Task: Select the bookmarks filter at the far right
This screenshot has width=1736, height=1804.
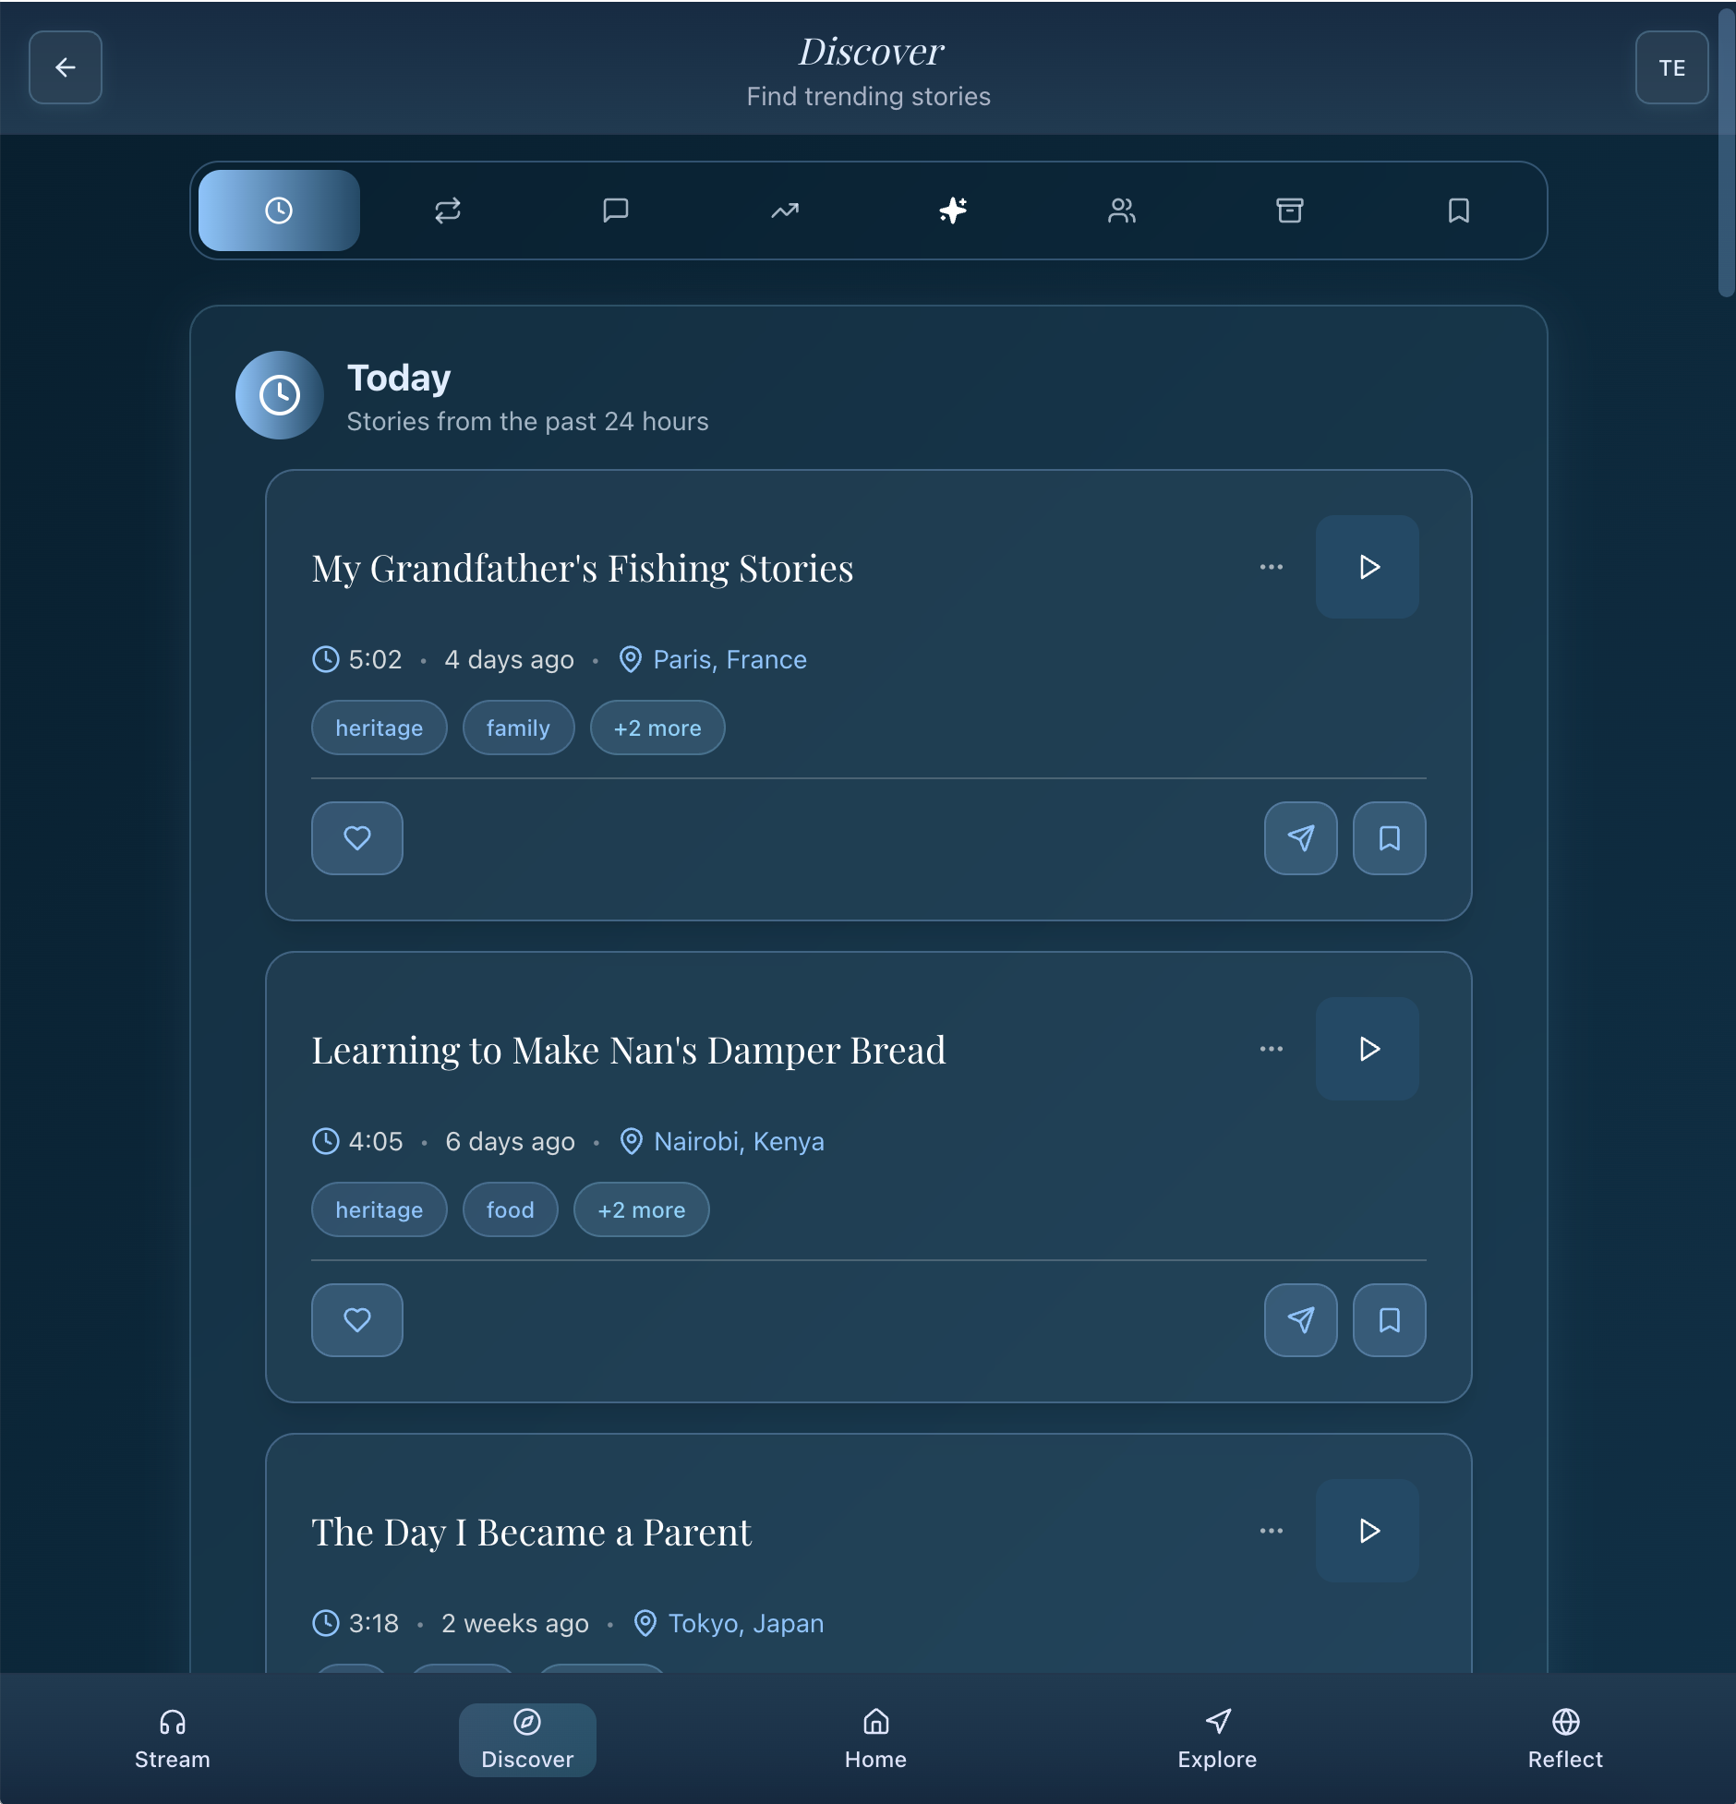Action: 1457,210
